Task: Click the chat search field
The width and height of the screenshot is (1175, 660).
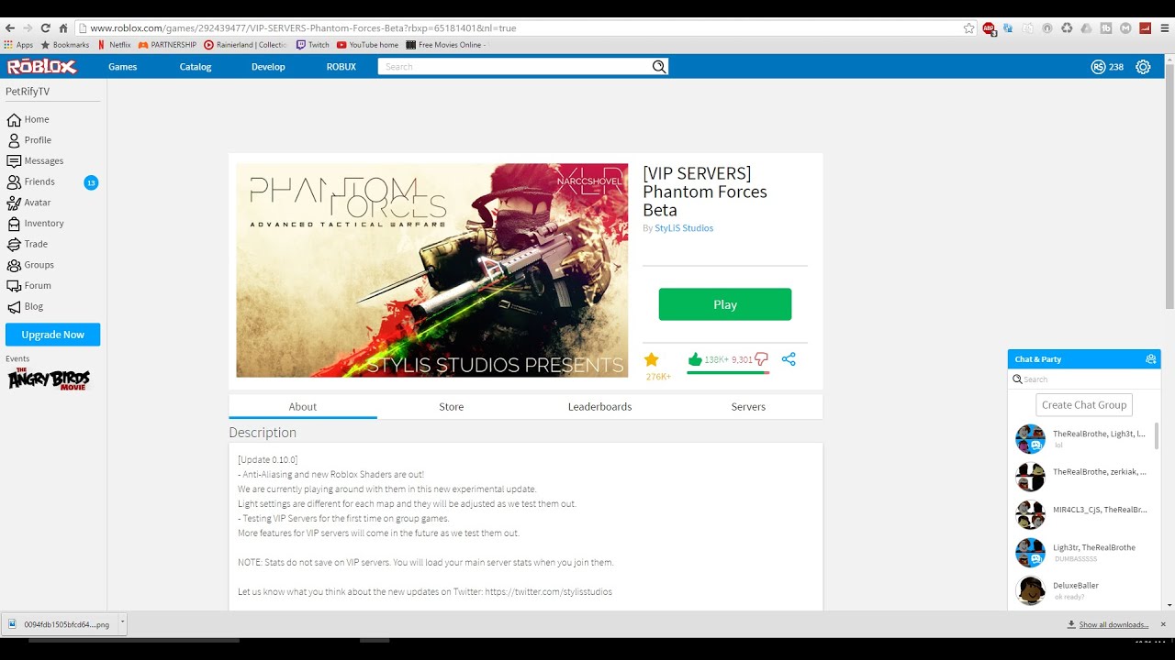Action: tap(1084, 379)
